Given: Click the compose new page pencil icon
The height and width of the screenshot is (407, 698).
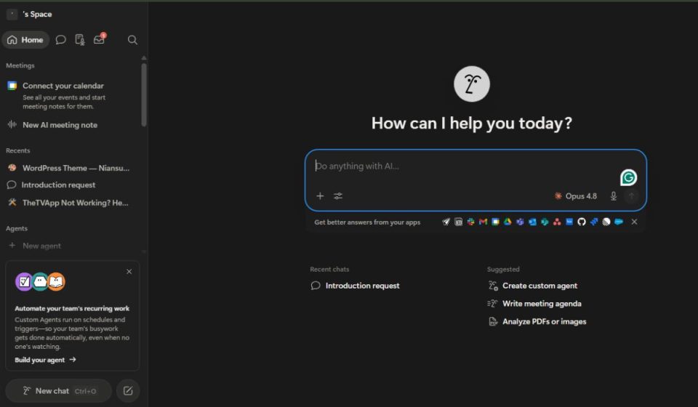Looking at the screenshot, I should coord(128,391).
